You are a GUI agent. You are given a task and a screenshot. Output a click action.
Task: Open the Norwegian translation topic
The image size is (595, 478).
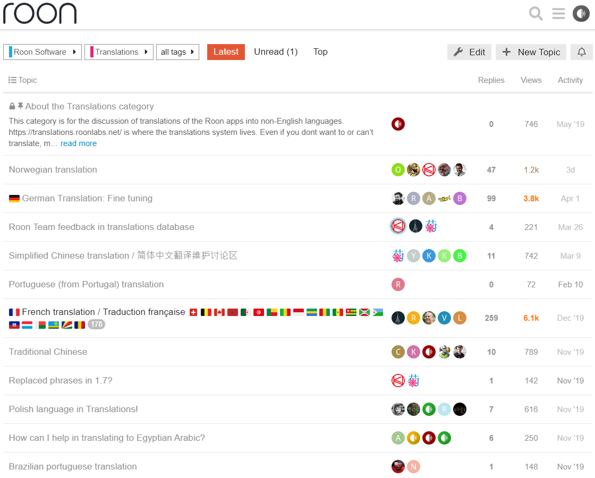pos(53,169)
